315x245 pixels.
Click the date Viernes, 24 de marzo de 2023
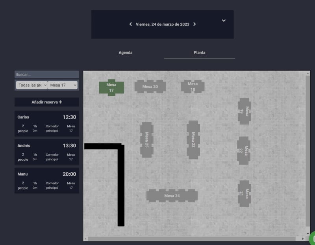[162, 24]
